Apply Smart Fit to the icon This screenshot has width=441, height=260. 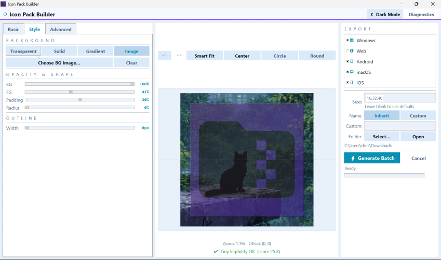pyautogui.click(x=205, y=56)
